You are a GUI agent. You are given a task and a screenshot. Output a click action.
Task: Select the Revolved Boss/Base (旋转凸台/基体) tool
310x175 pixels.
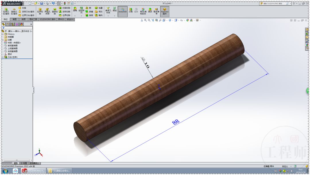14,11
